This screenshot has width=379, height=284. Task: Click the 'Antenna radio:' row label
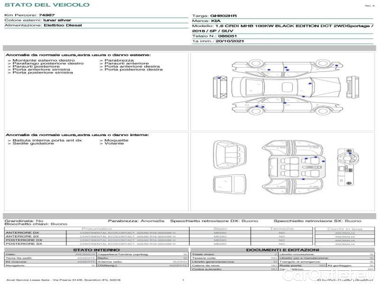coord(110,262)
